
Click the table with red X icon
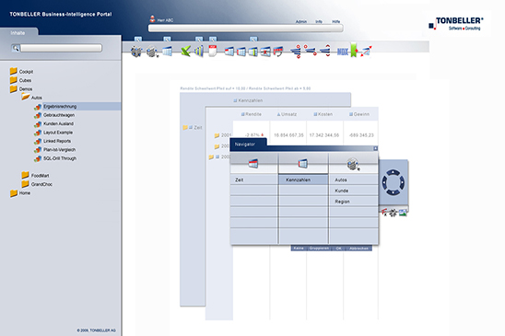[x=265, y=52]
